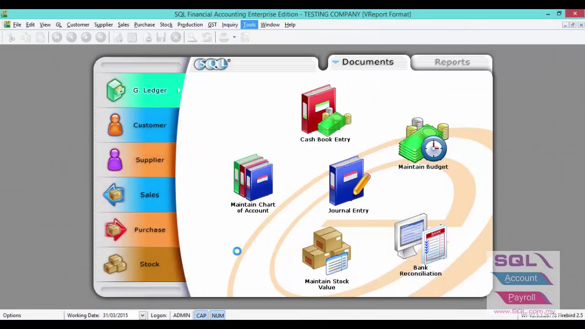
Task: Open the Inquiry menu
Action: pyautogui.click(x=230, y=25)
